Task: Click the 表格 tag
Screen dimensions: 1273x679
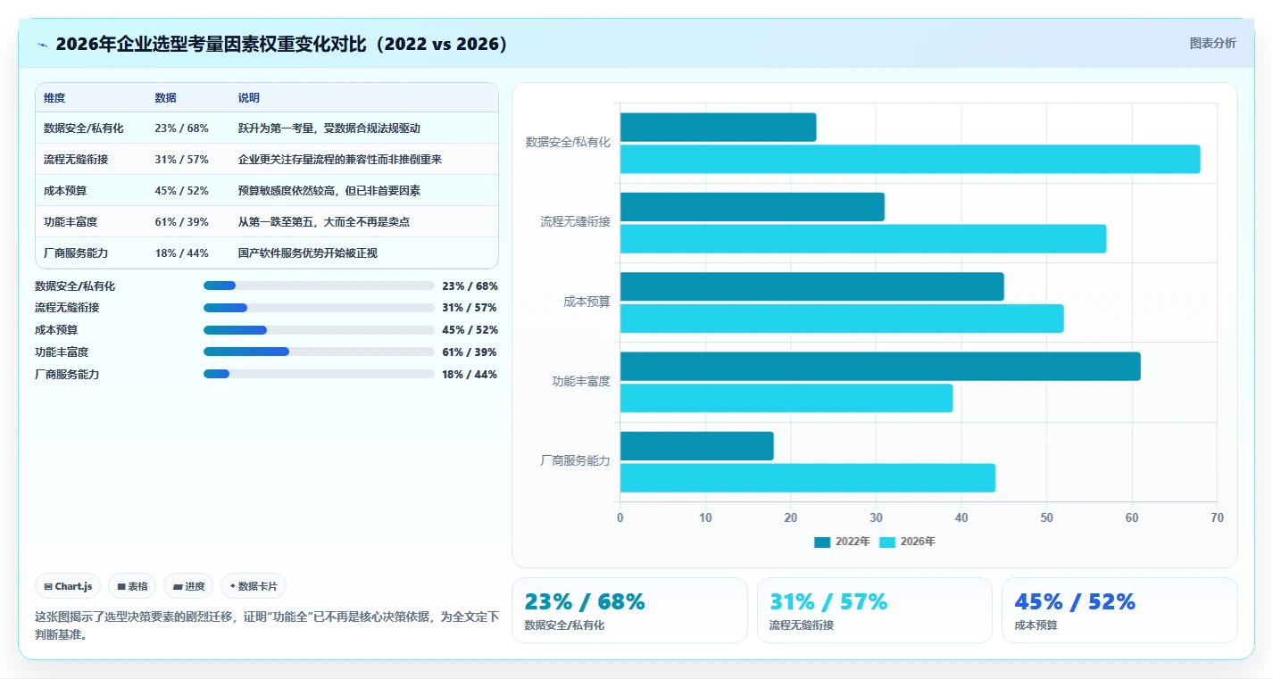Action: click(132, 586)
